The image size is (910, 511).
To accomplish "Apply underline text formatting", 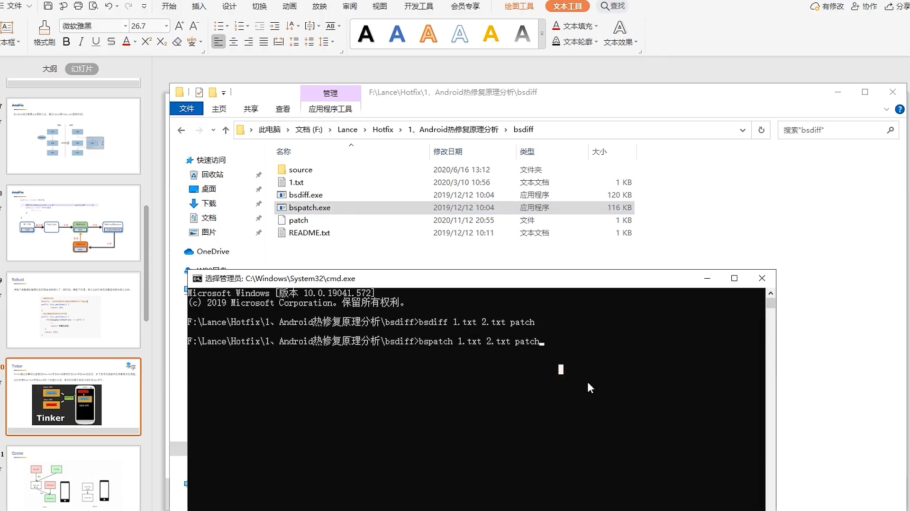I will click(96, 42).
